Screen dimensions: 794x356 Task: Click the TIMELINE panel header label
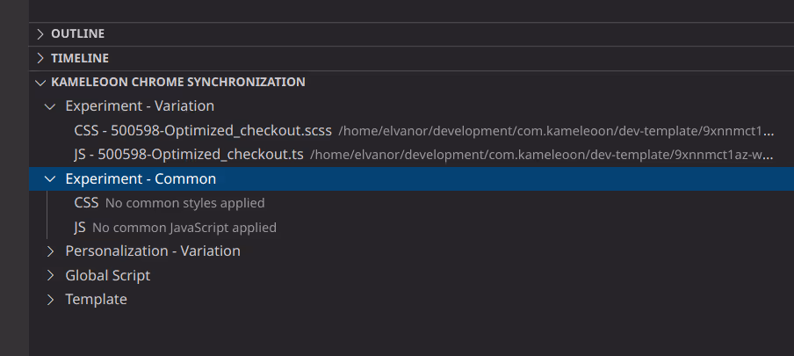point(80,58)
